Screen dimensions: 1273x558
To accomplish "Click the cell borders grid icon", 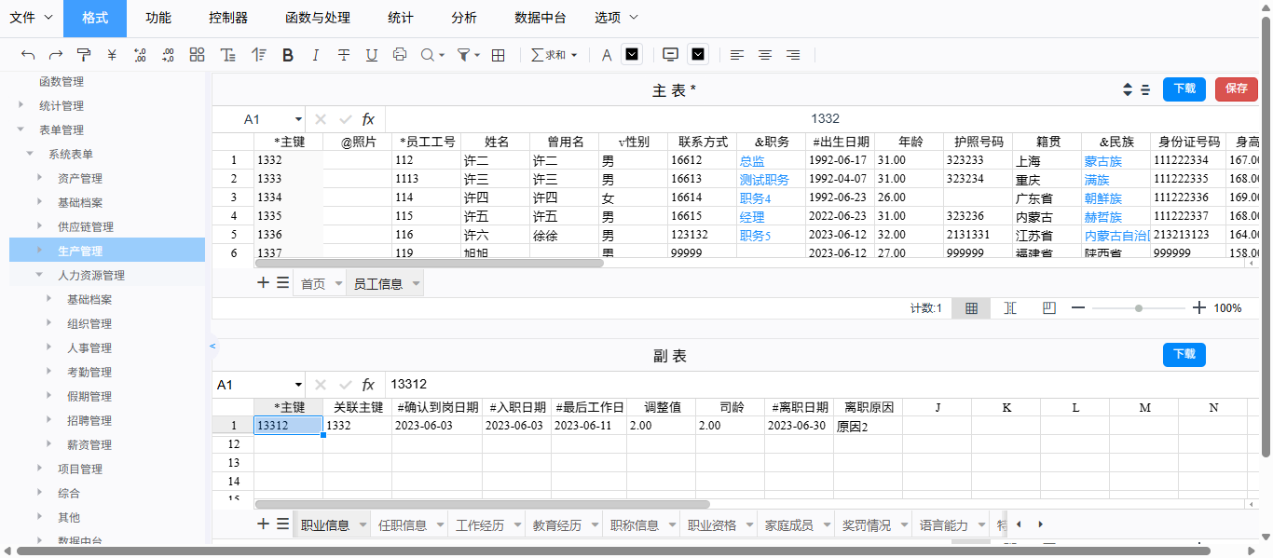I will click(x=499, y=55).
